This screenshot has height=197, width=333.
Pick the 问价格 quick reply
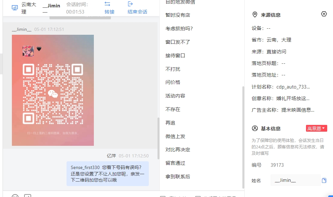(x=173, y=82)
